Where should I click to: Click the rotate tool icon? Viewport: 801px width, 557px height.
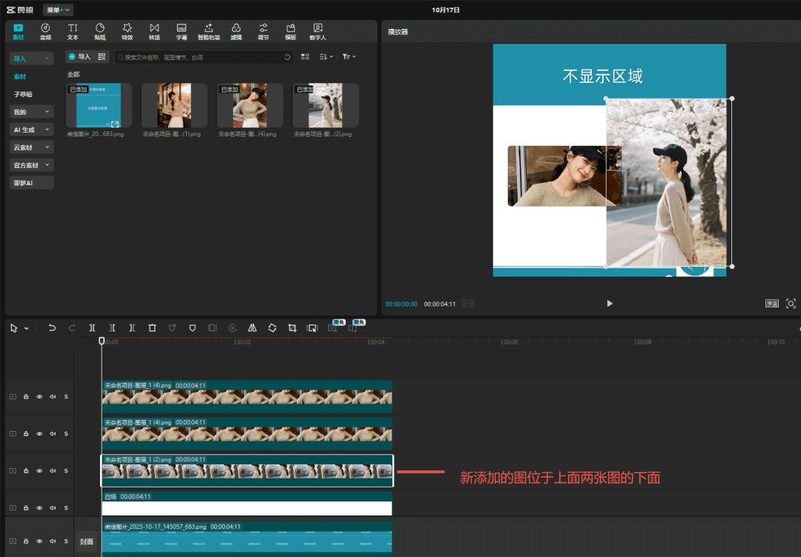(x=272, y=327)
